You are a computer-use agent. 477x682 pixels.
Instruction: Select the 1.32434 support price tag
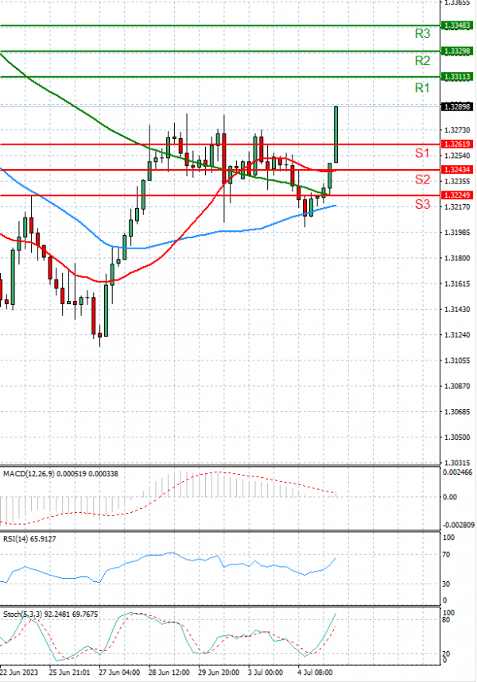click(x=456, y=170)
